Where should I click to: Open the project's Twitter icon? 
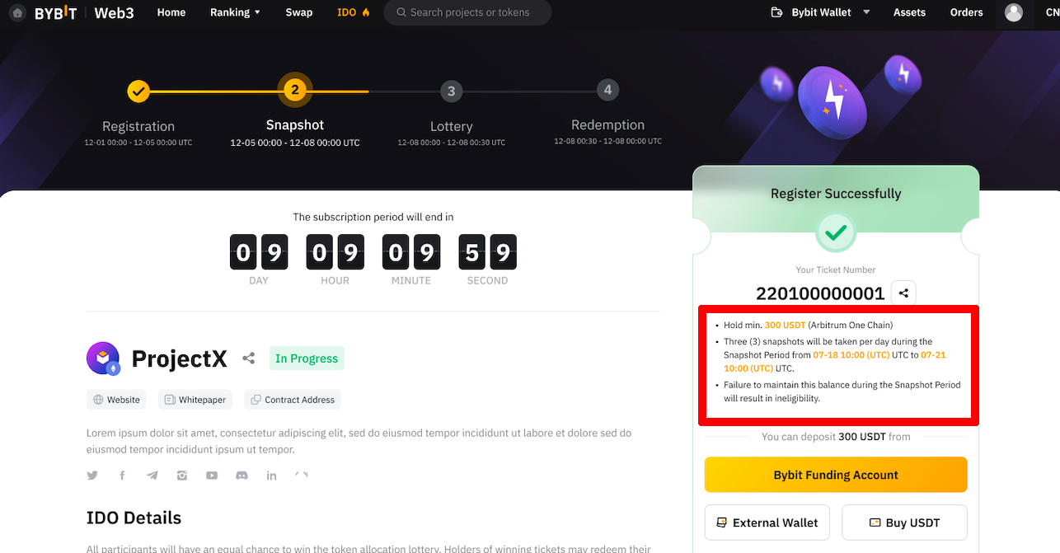pos(92,476)
